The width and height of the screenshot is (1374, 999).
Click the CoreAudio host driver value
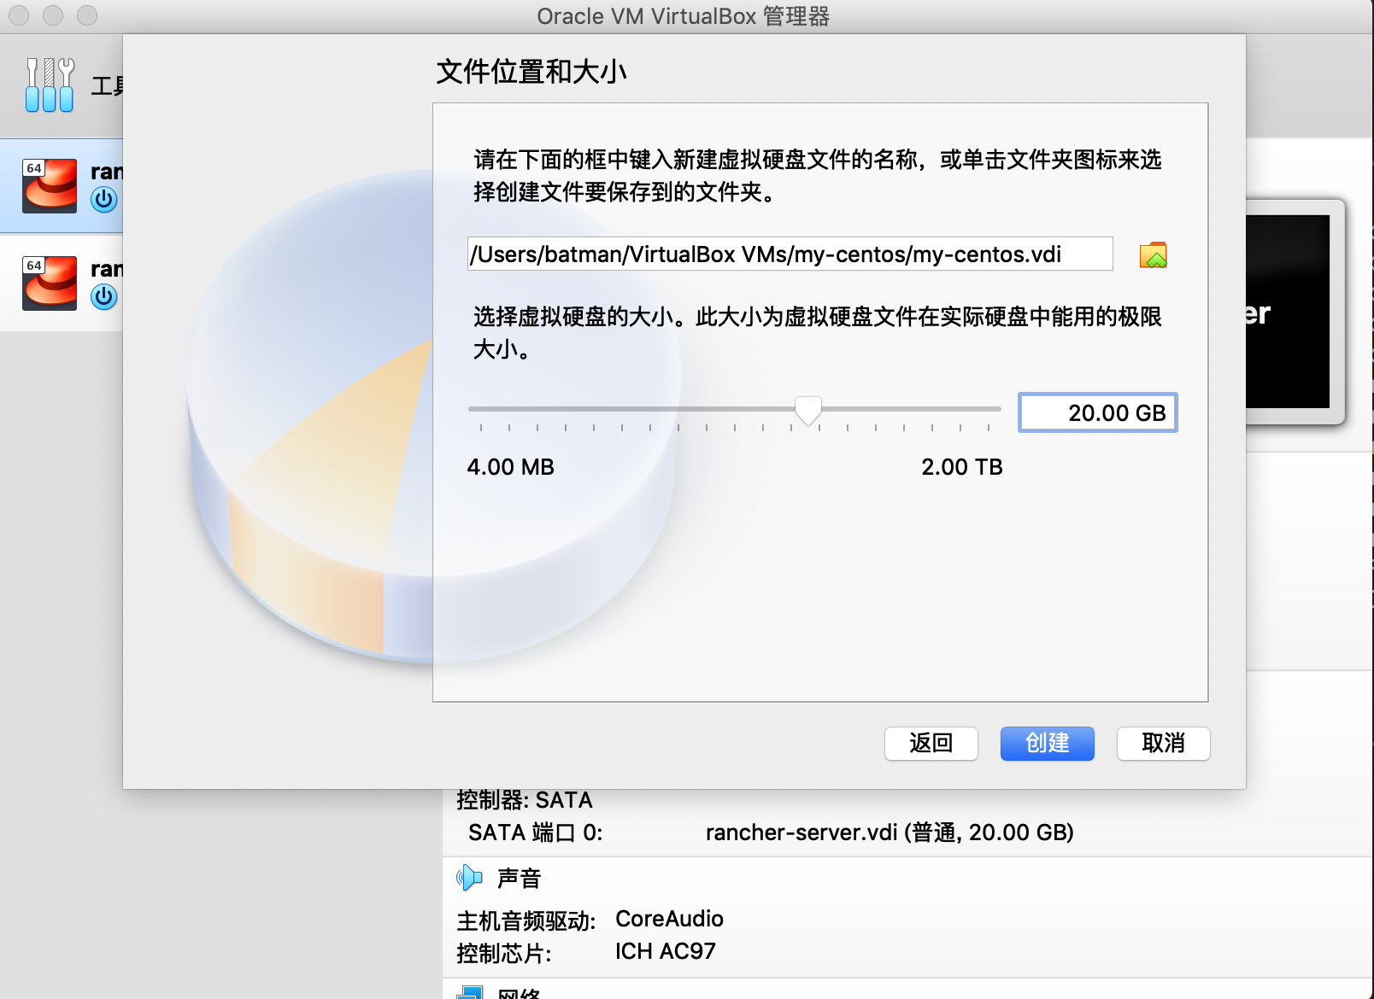tap(669, 919)
